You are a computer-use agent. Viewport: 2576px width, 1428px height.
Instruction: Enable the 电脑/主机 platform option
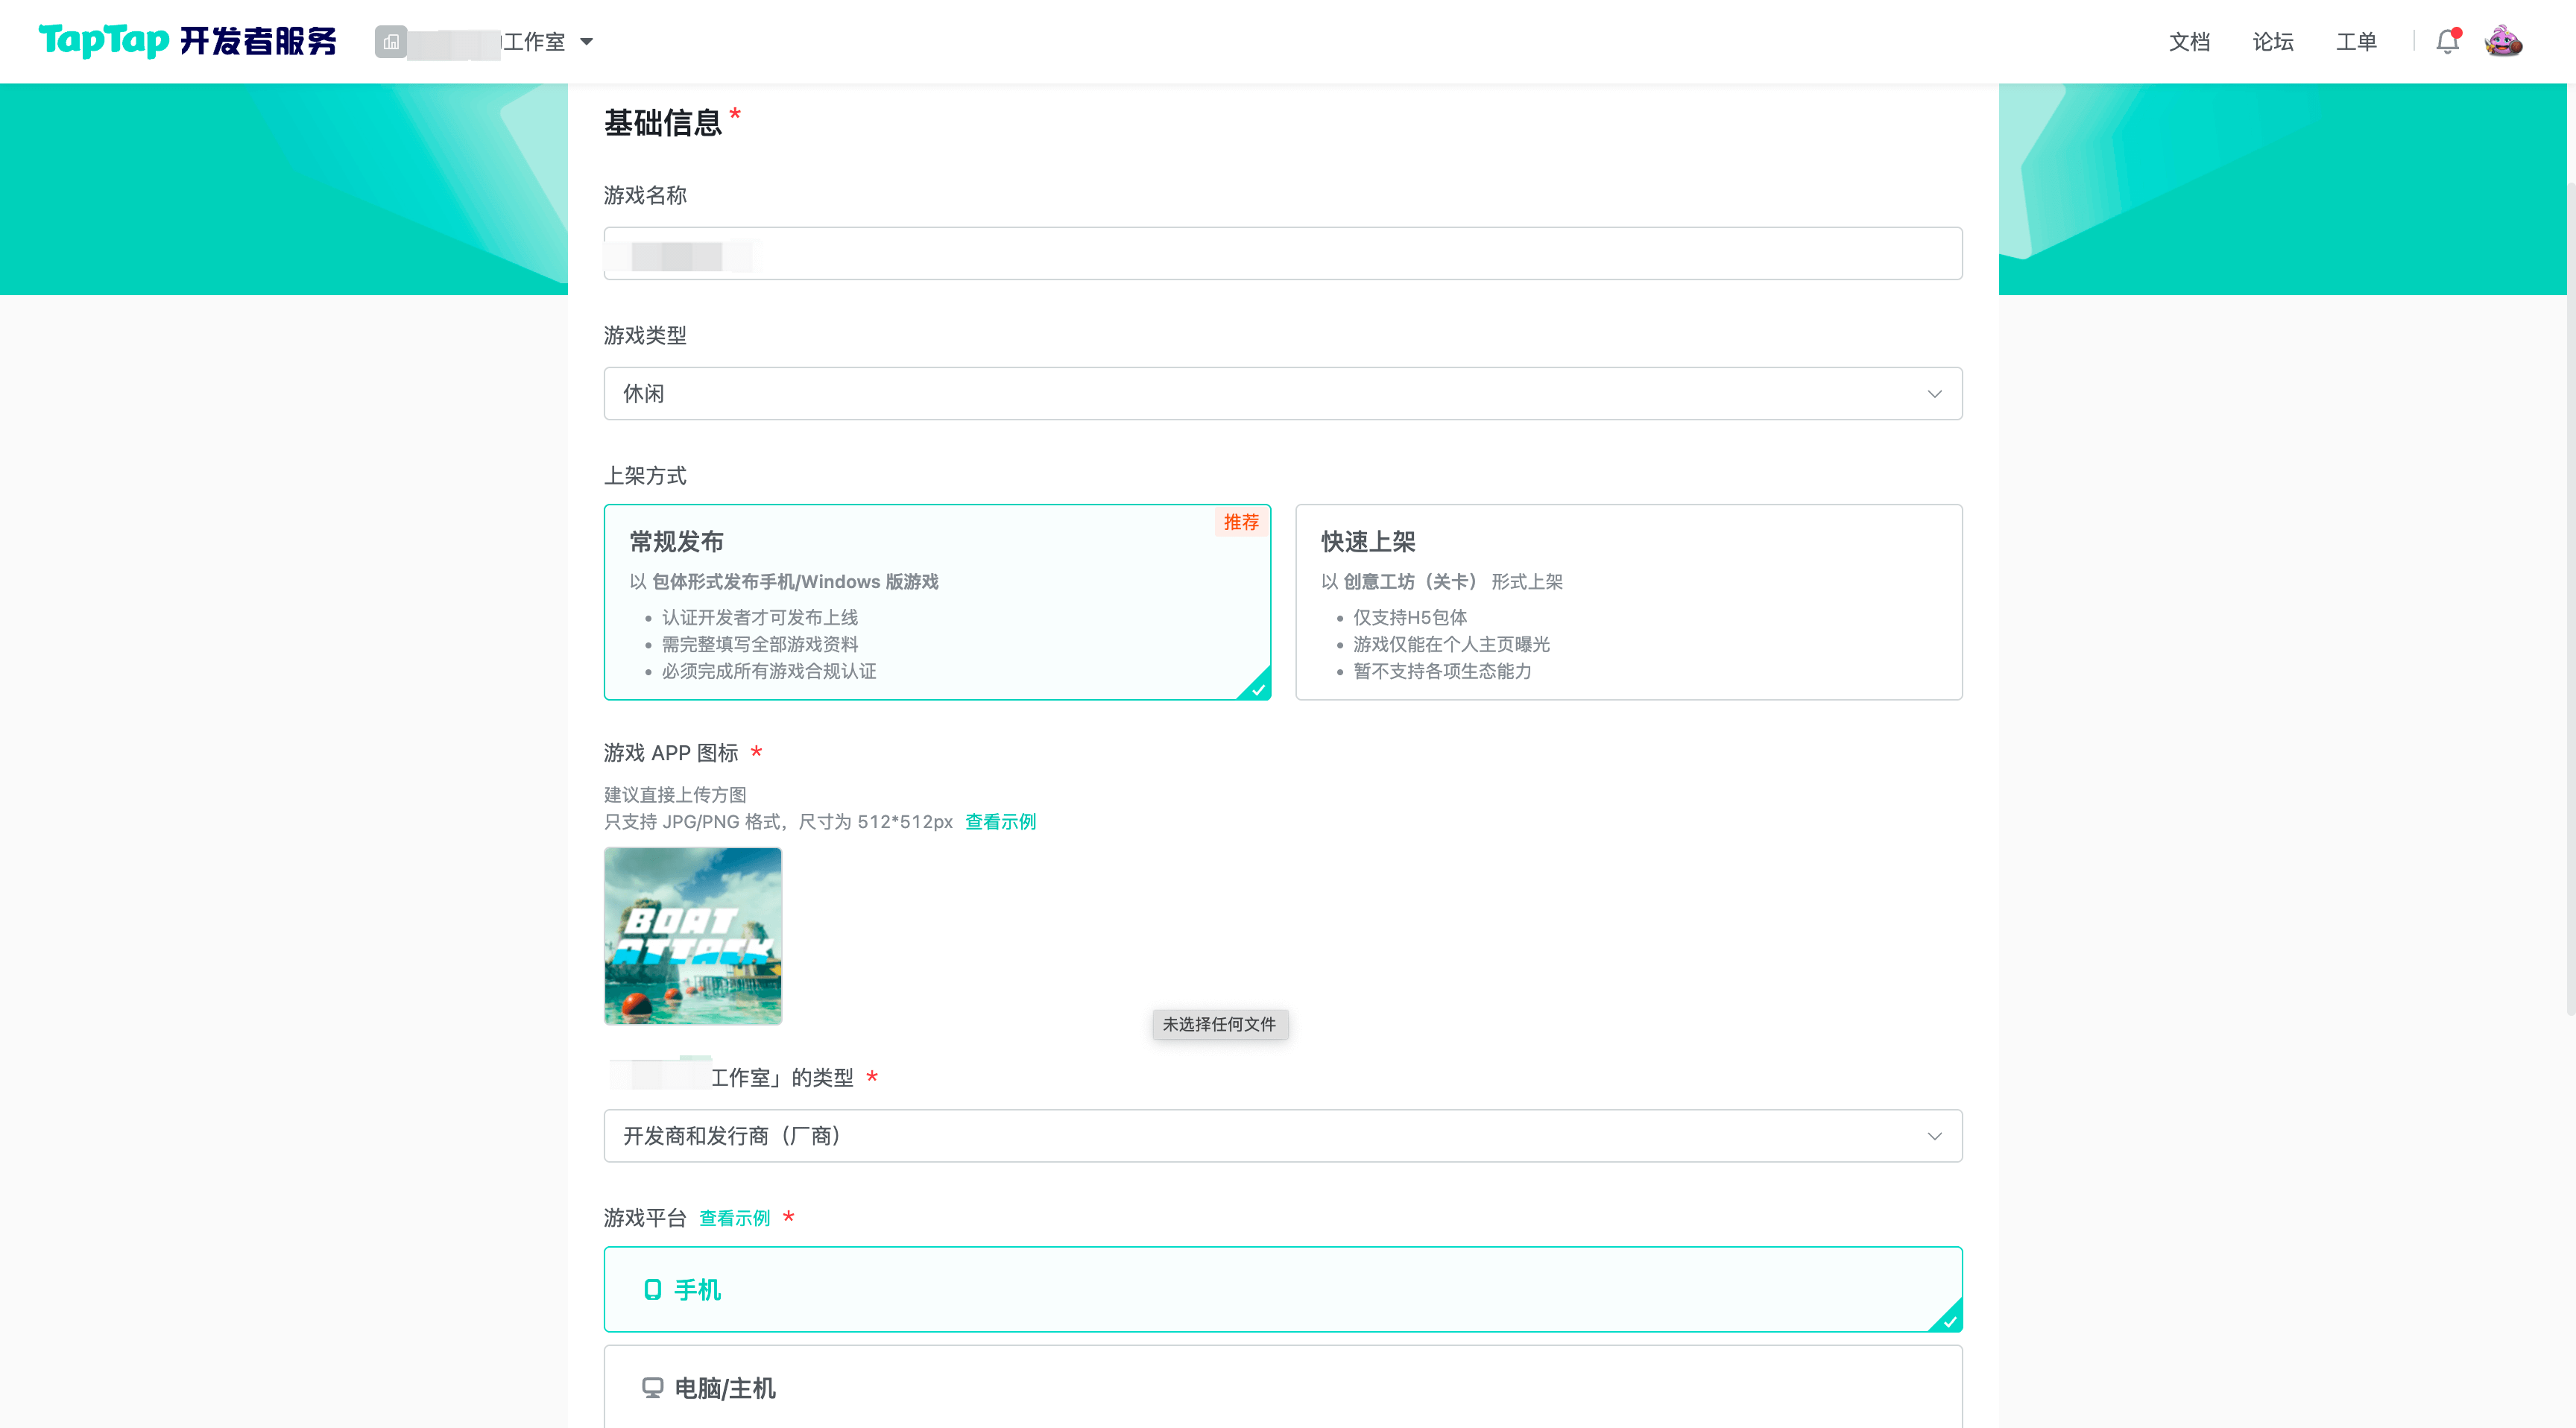coord(1282,1388)
